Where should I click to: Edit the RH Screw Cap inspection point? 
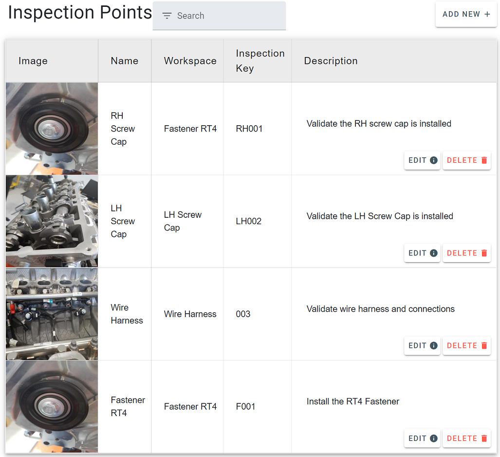(422, 160)
